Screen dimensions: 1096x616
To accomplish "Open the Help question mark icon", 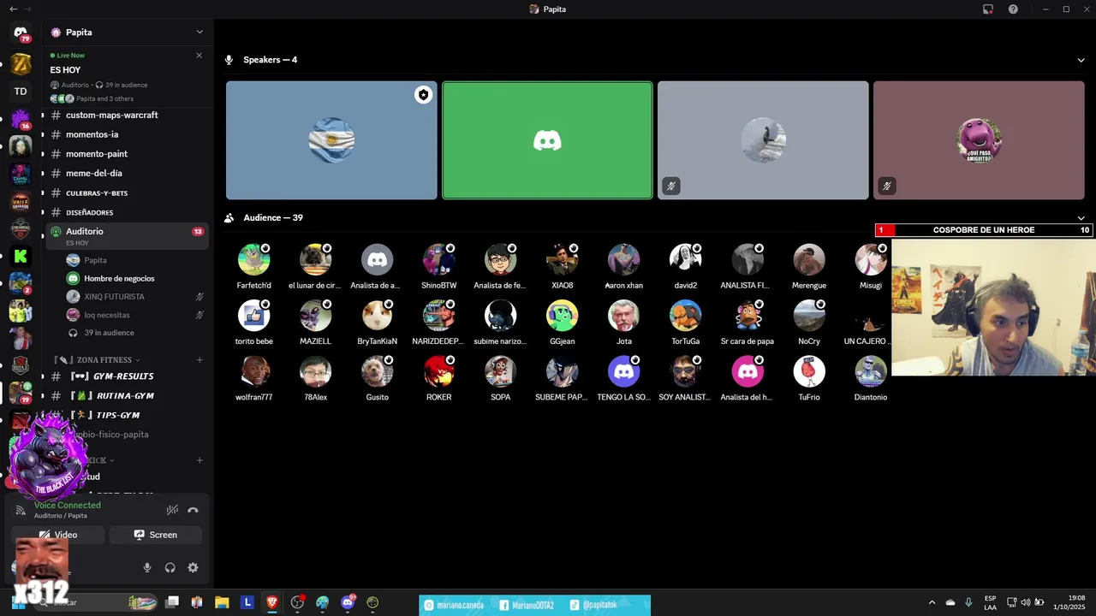I will [1013, 9].
